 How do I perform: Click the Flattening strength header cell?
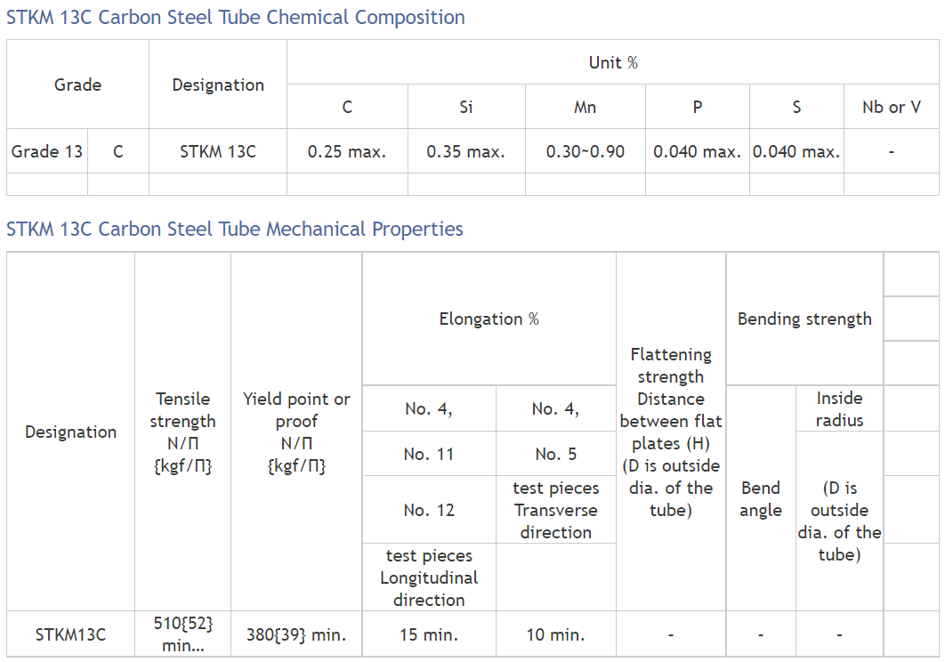point(671,432)
